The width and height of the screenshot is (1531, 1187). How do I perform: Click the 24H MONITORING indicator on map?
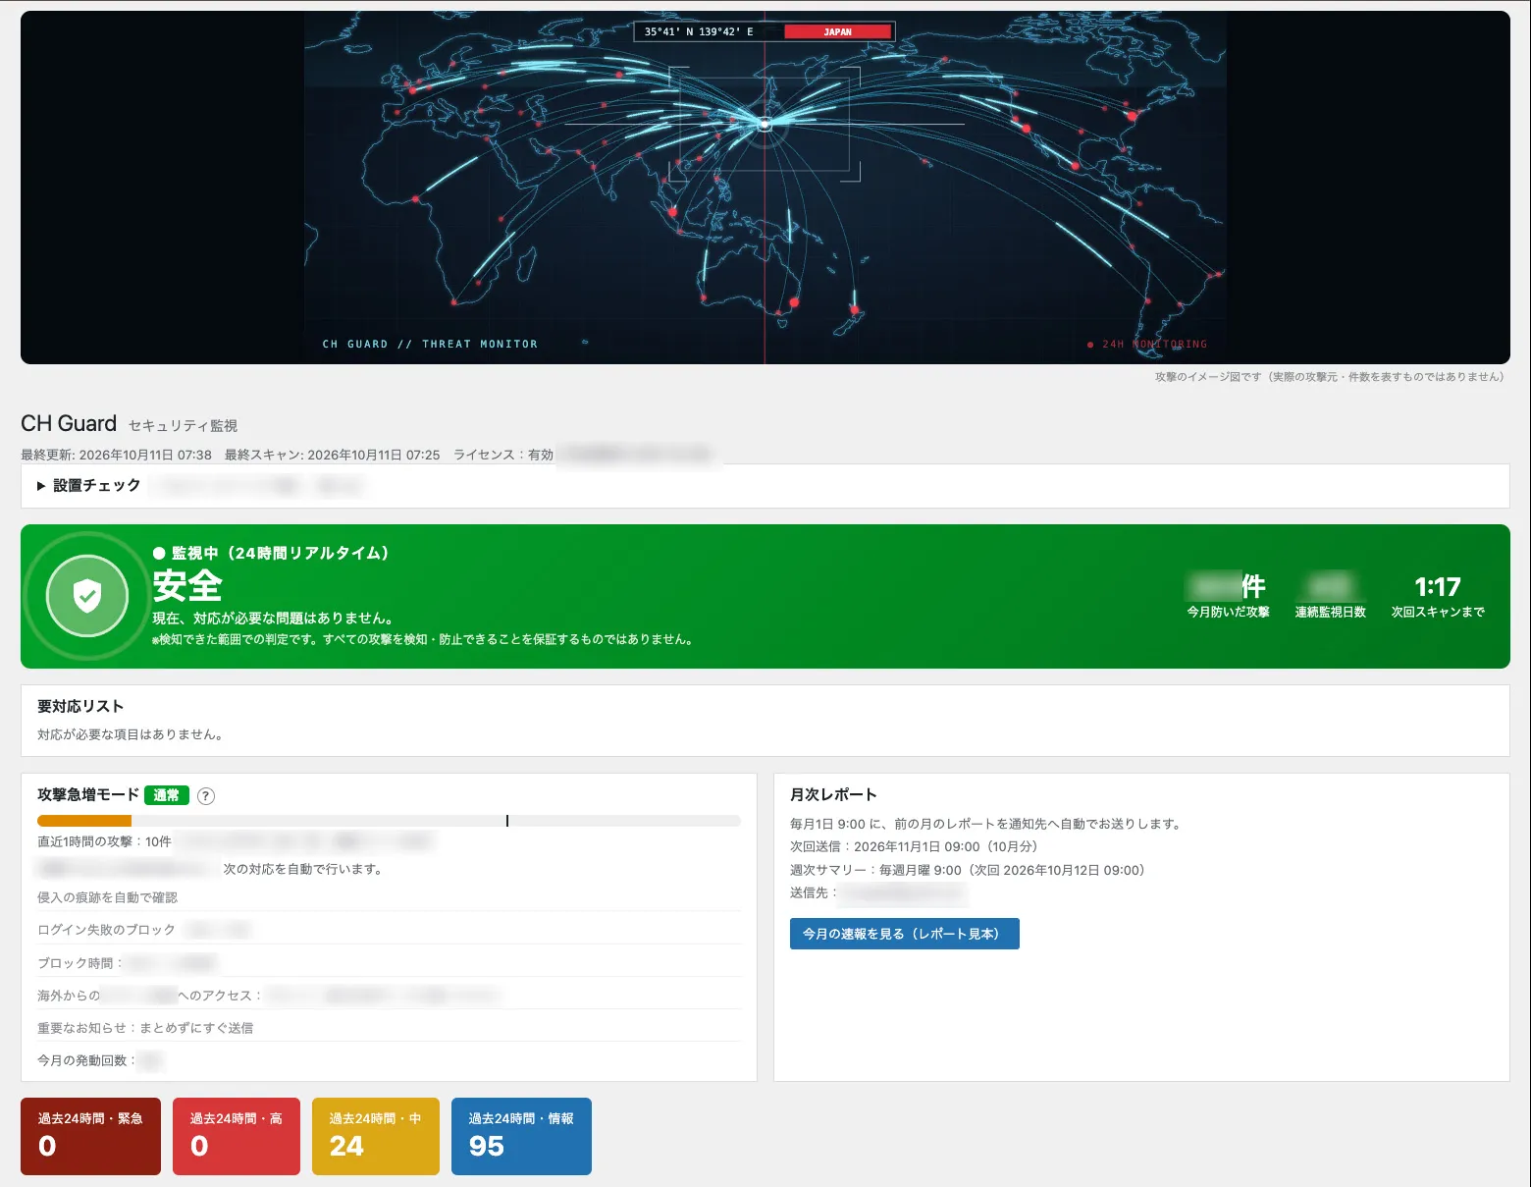pyautogui.click(x=1147, y=345)
